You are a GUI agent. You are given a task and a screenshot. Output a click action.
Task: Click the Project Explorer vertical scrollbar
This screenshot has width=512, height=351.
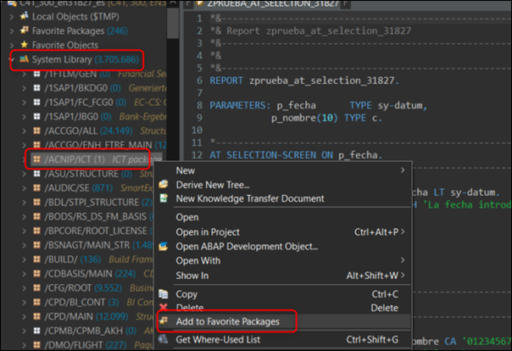click(x=173, y=23)
